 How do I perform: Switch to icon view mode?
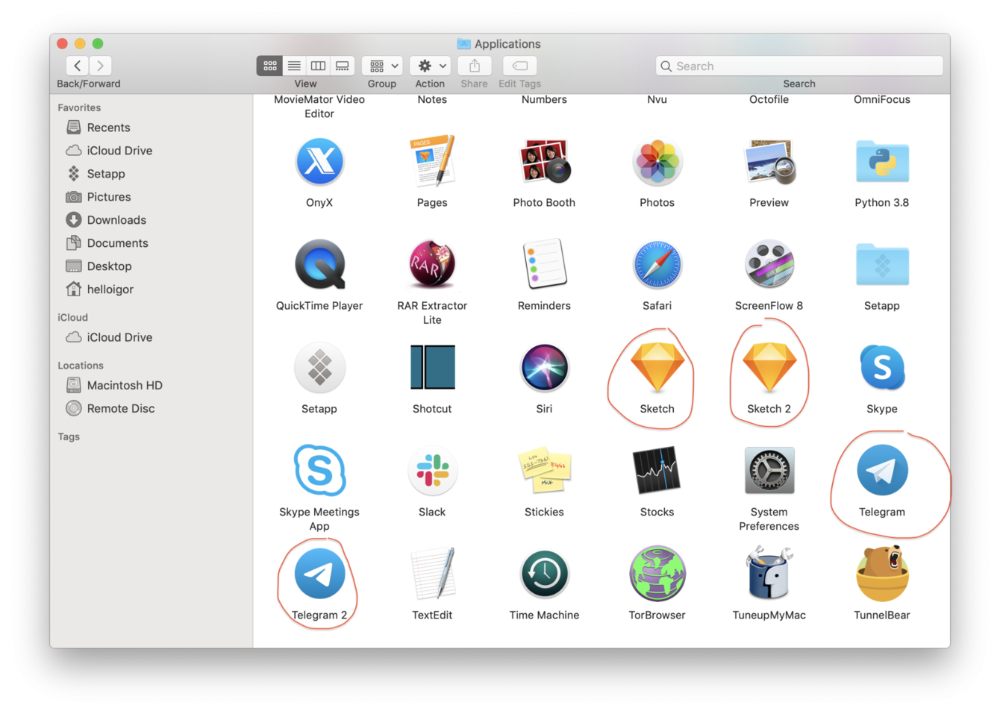tap(269, 66)
